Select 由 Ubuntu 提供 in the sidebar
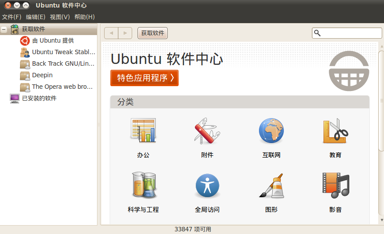The width and height of the screenshot is (384, 234). click(53, 40)
